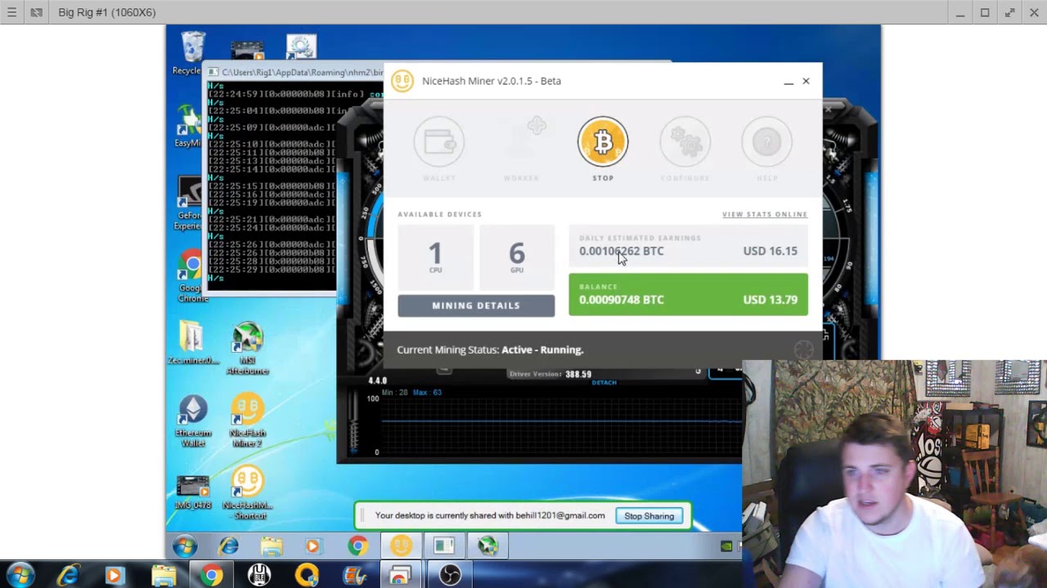This screenshot has height=588, width=1047.
Task: Select Chrome on the local taskbar
Action: point(211,576)
